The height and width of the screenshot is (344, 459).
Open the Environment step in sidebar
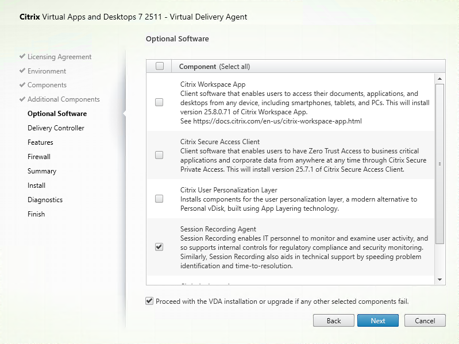pos(47,71)
